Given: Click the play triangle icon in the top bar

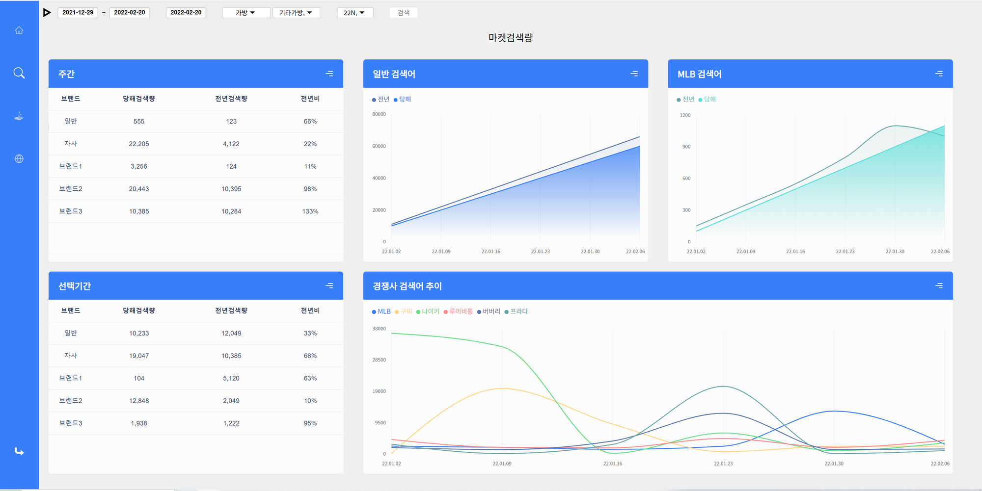Looking at the screenshot, I should 48,12.
